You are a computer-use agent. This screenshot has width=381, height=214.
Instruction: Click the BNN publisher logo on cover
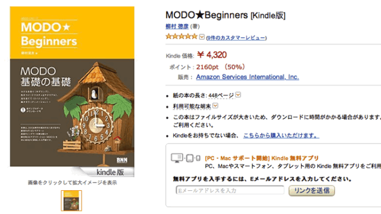coord(122,160)
